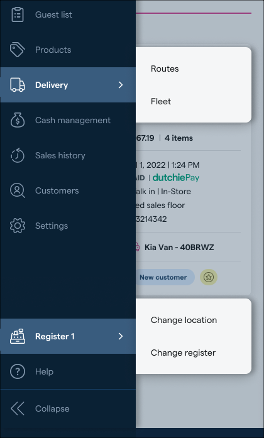Click the Register 1 cash register icon
Viewport: 264px width, 438px height.
click(x=18, y=336)
